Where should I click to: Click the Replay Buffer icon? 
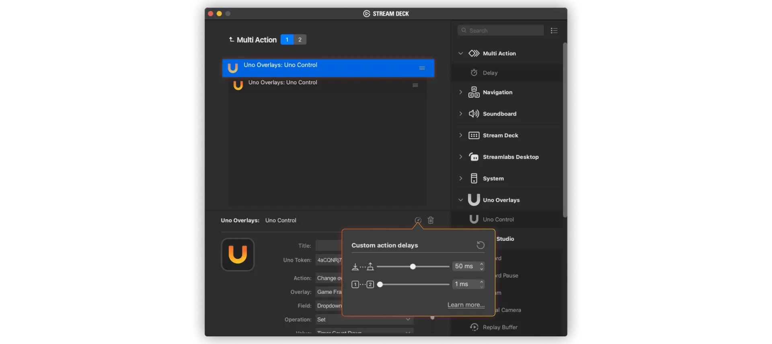point(474,328)
